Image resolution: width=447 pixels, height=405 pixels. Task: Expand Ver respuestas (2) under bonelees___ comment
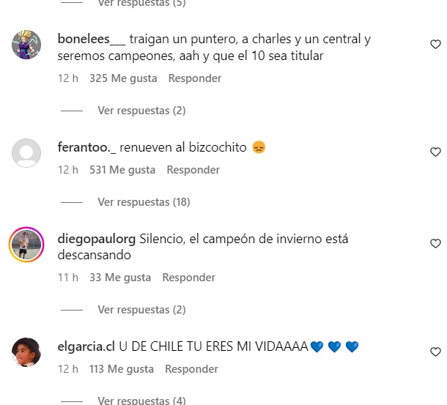[x=141, y=111]
